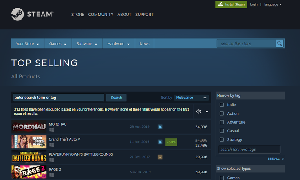Open the Hardware dropdown menu

click(x=119, y=43)
